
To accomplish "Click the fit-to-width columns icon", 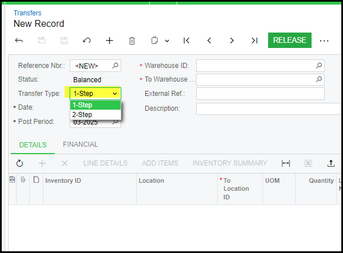I will pos(286,163).
